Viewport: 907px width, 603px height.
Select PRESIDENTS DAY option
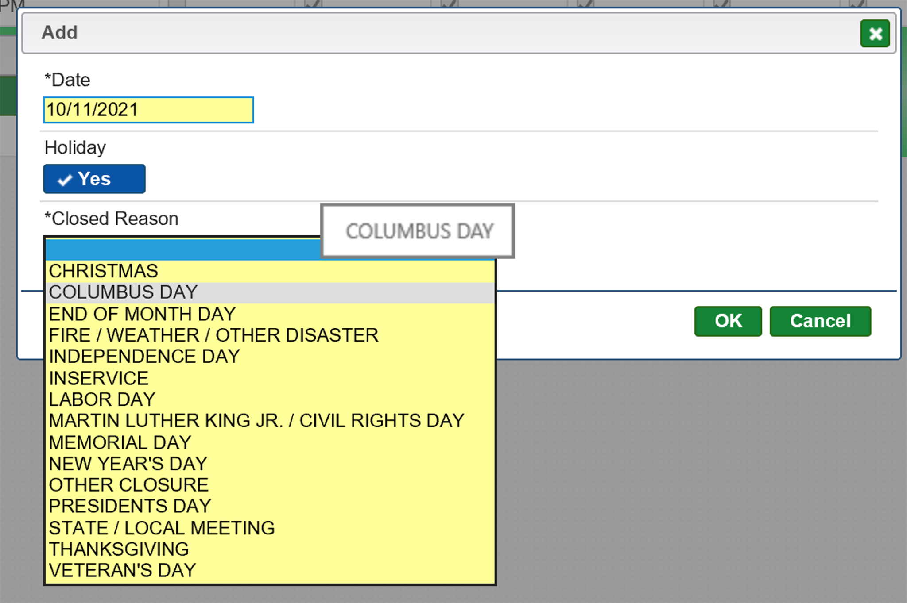point(130,506)
